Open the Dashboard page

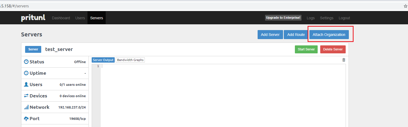61,18
